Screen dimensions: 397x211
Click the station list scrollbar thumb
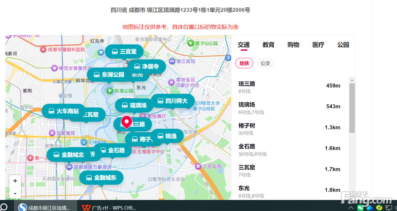[x=352, y=108]
